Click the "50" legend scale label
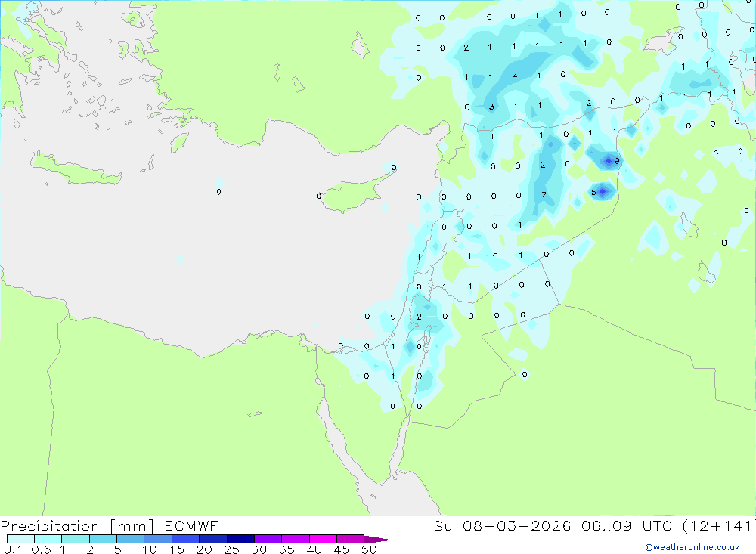756x554 pixels. [x=369, y=549]
